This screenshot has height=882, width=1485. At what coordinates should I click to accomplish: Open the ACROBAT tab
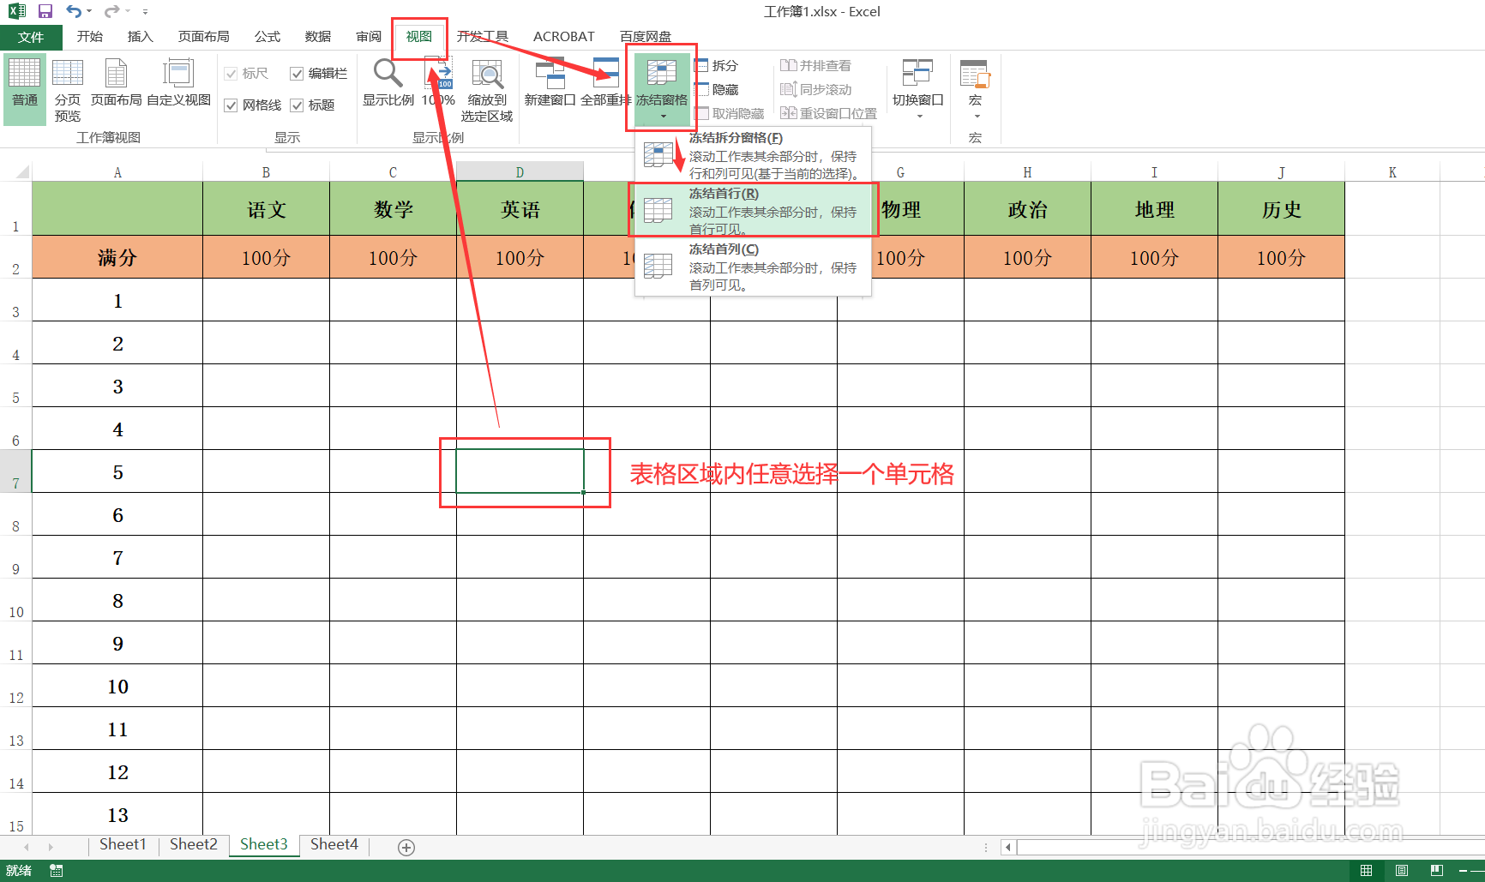coord(564,36)
